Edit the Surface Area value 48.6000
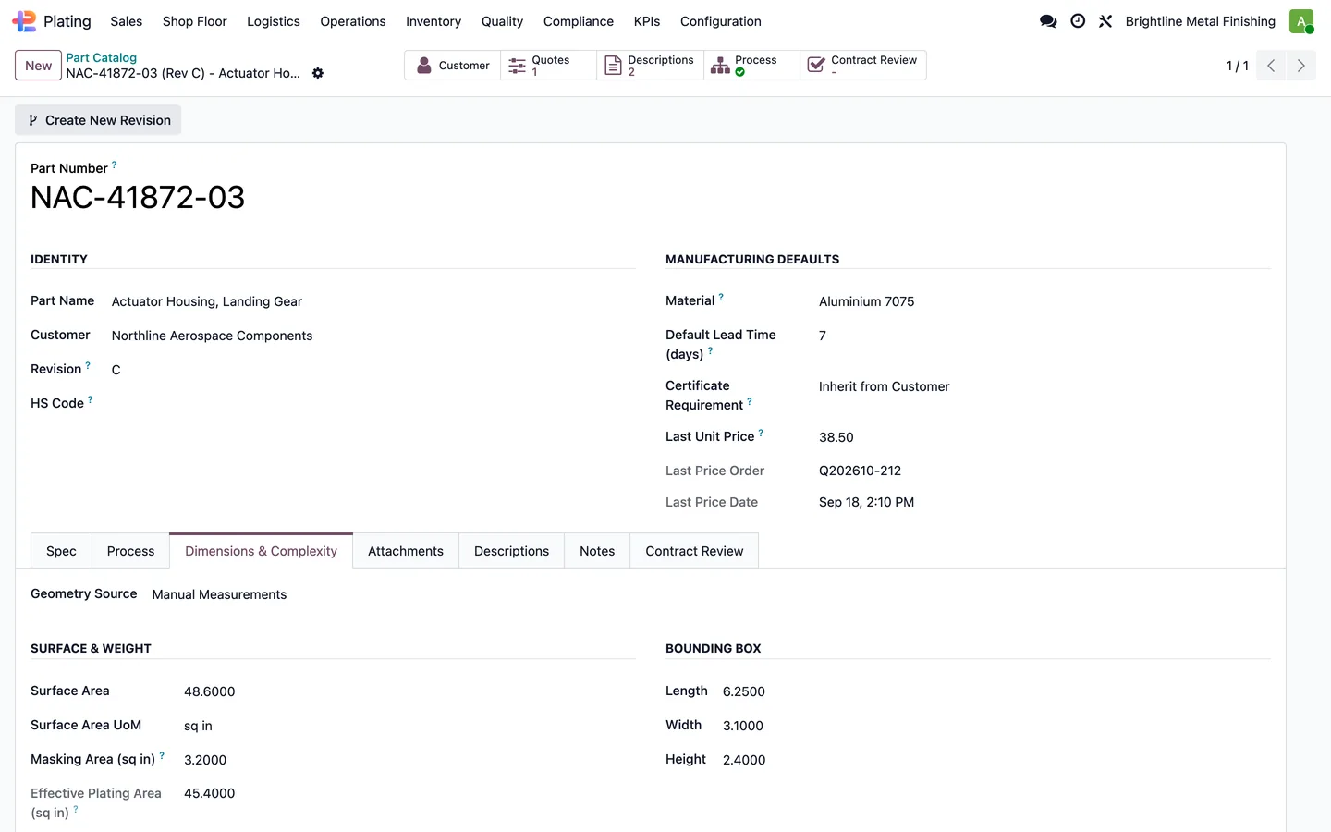1331x832 pixels. 409,691
